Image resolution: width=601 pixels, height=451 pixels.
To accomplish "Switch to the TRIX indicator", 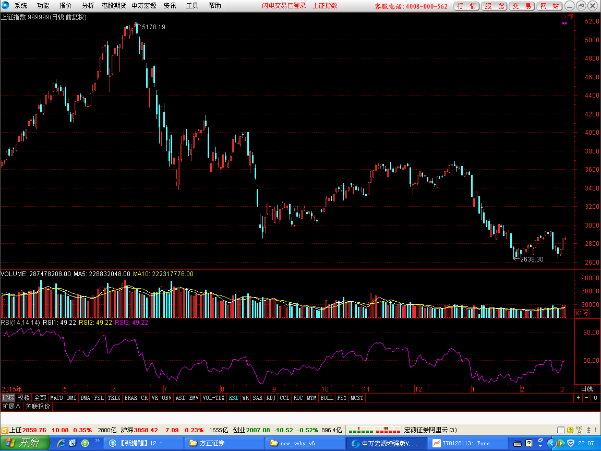I will coord(114,398).
